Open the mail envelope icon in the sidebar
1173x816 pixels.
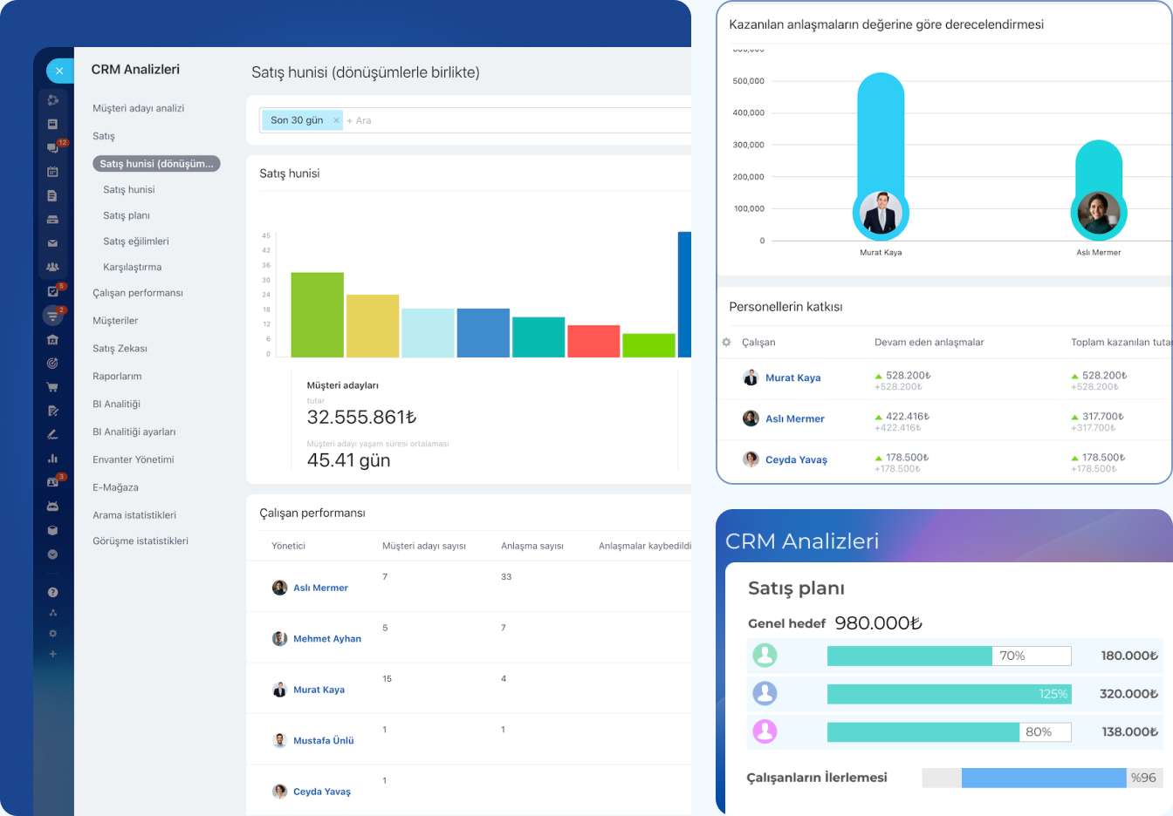pos(52,243)
